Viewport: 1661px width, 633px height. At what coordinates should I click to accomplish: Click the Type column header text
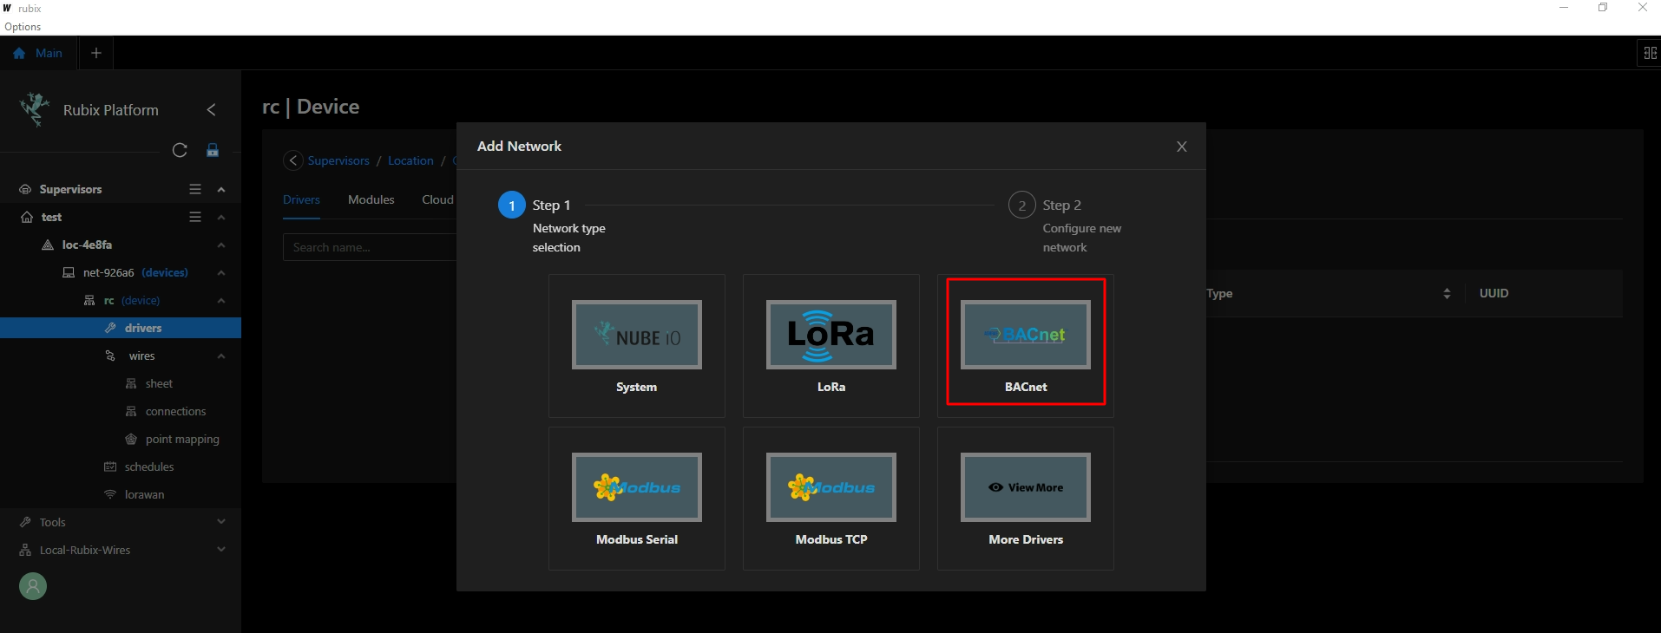1219,293
